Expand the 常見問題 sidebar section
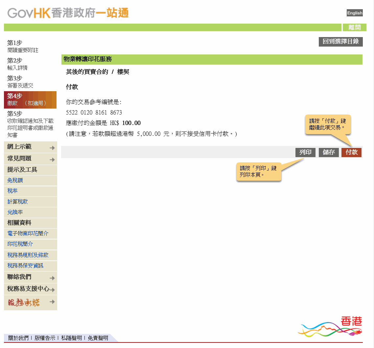Image resolution: width=374 pixels, height=348 pixels. pyautogui.click(x=20, y=159)
